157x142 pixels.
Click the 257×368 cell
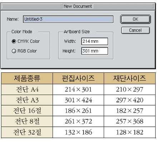[129, 121]
